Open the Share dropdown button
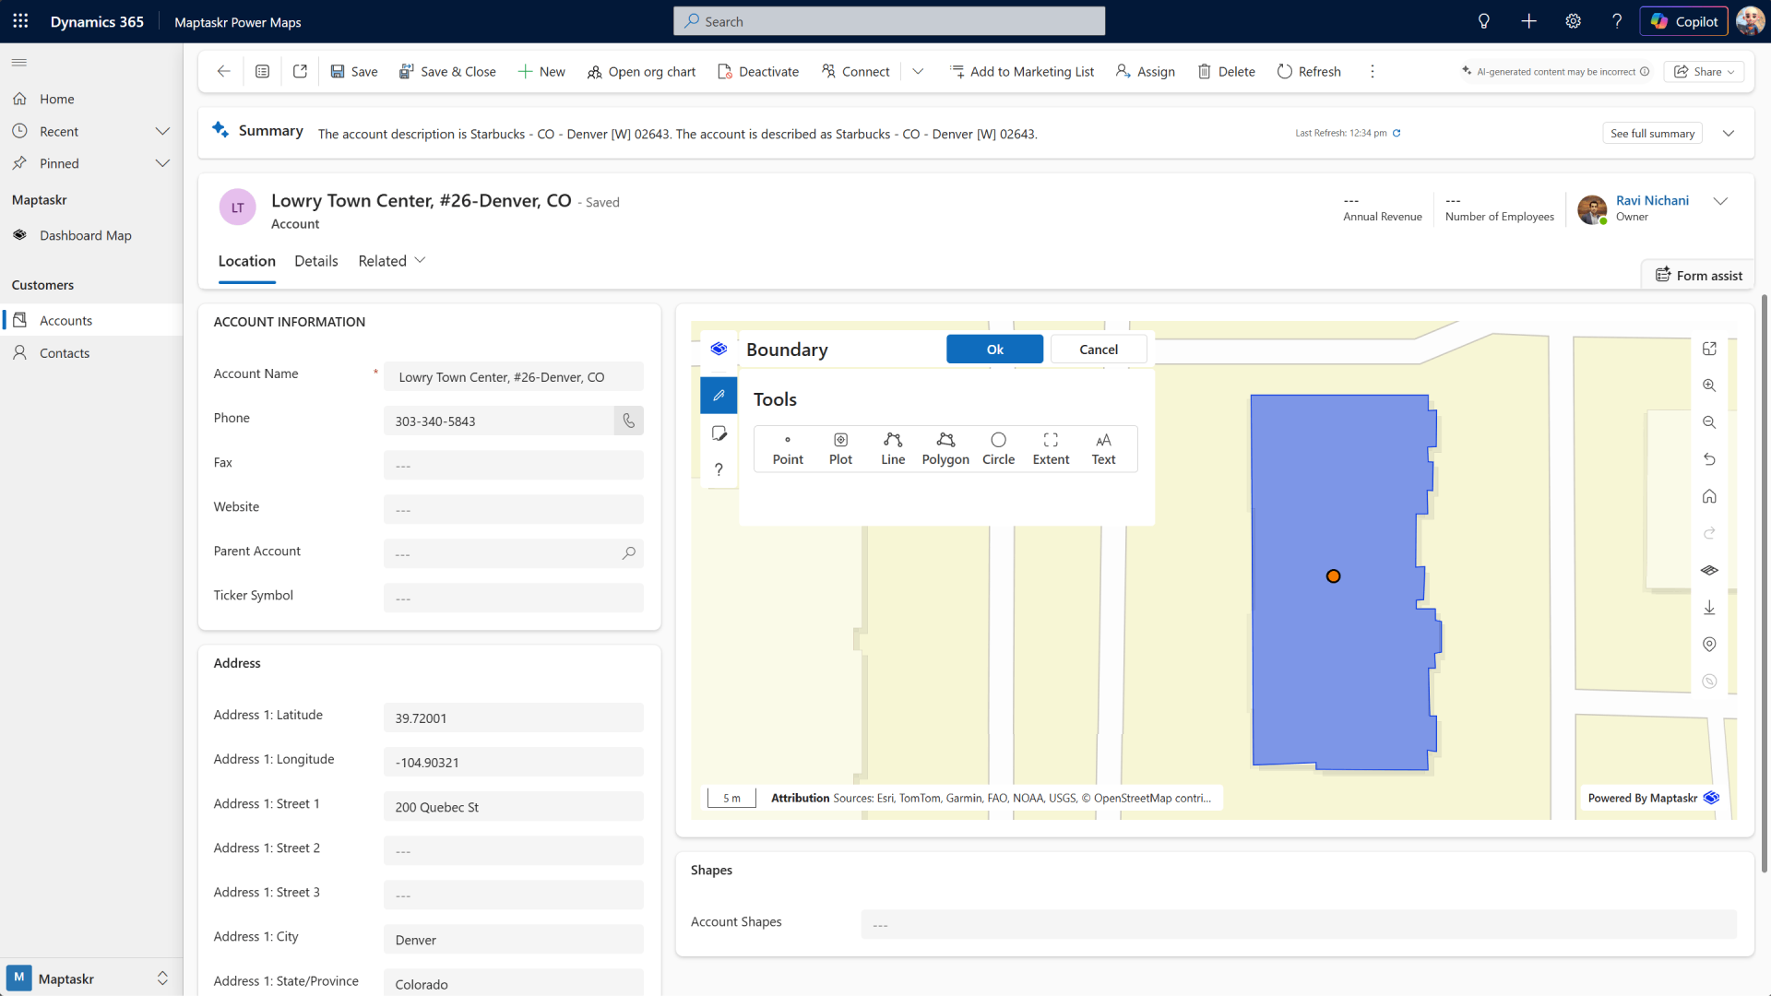 (x=1704, y=72)
